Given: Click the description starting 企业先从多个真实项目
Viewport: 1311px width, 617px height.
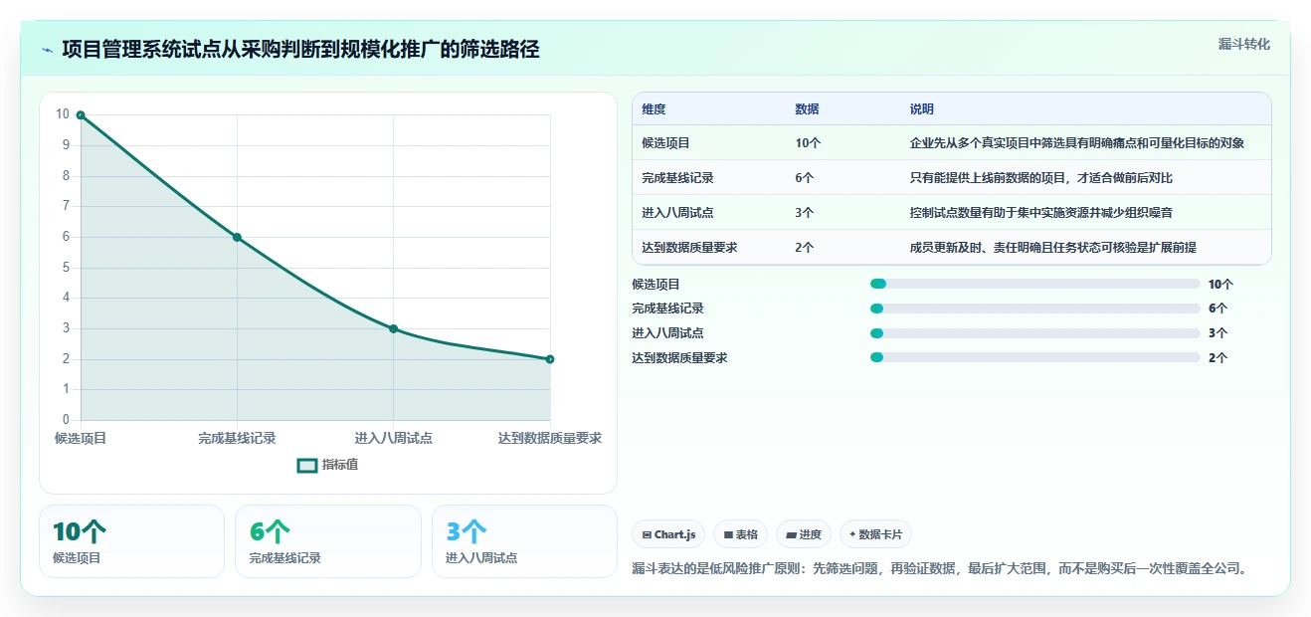Looking at the screenshot, I should pos(1077,143).
